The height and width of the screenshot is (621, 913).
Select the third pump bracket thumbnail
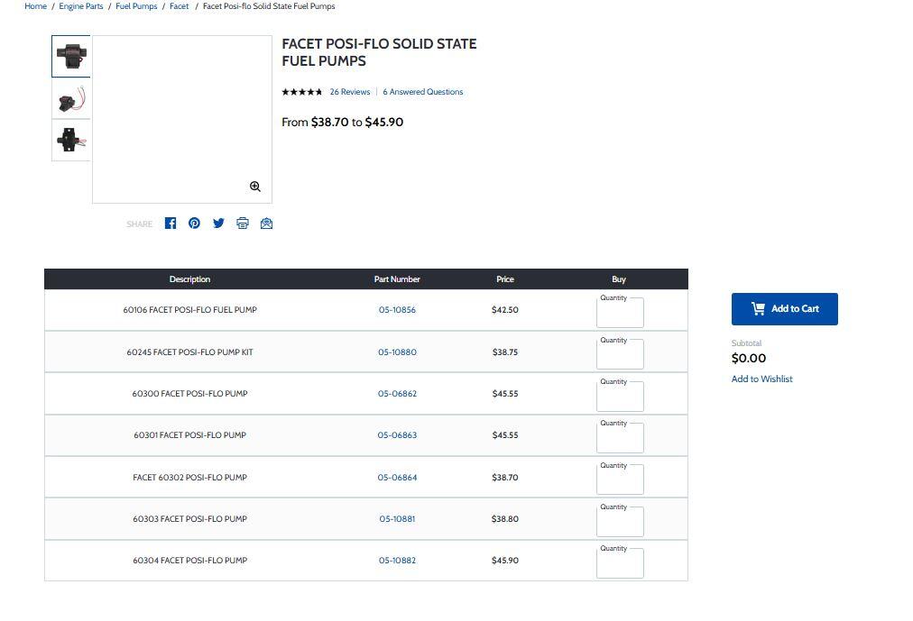point(71,140)
